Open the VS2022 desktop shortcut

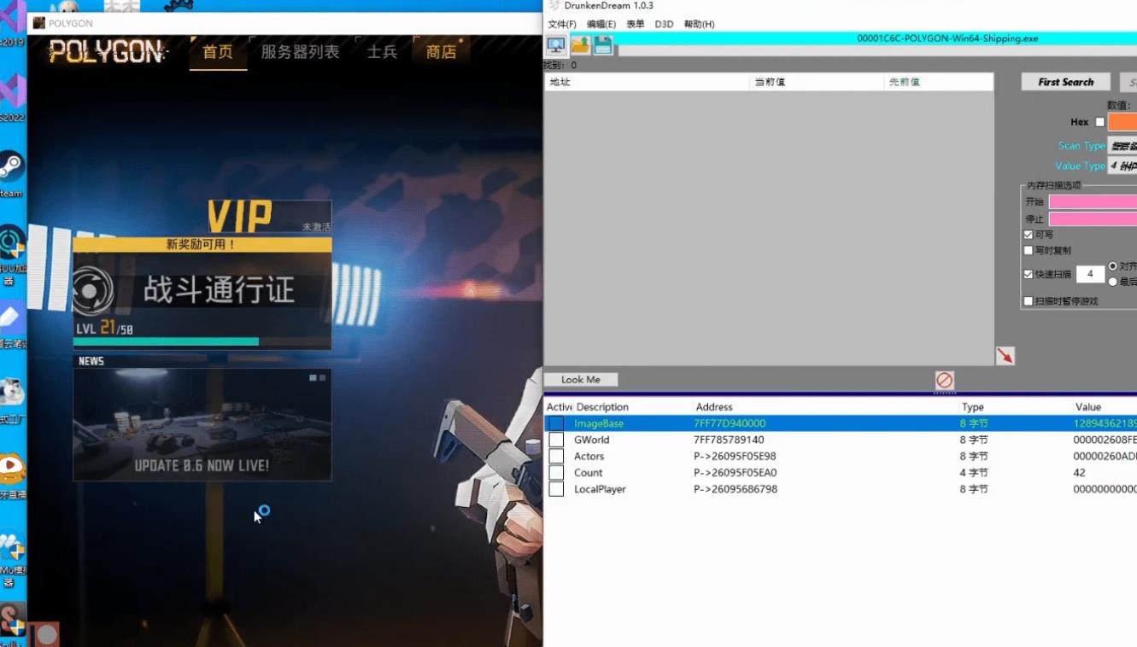click(x=12, y=94)
